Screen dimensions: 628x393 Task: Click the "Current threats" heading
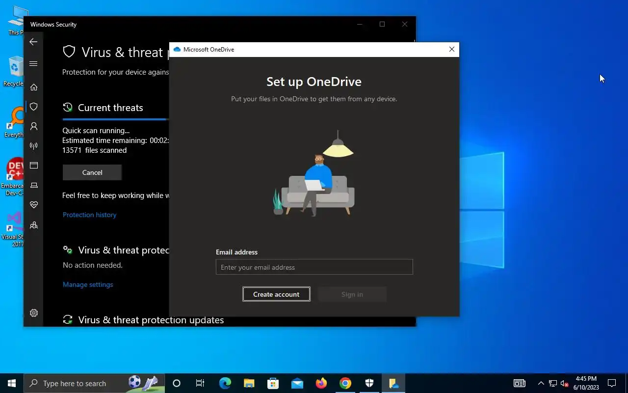point(110,108)
